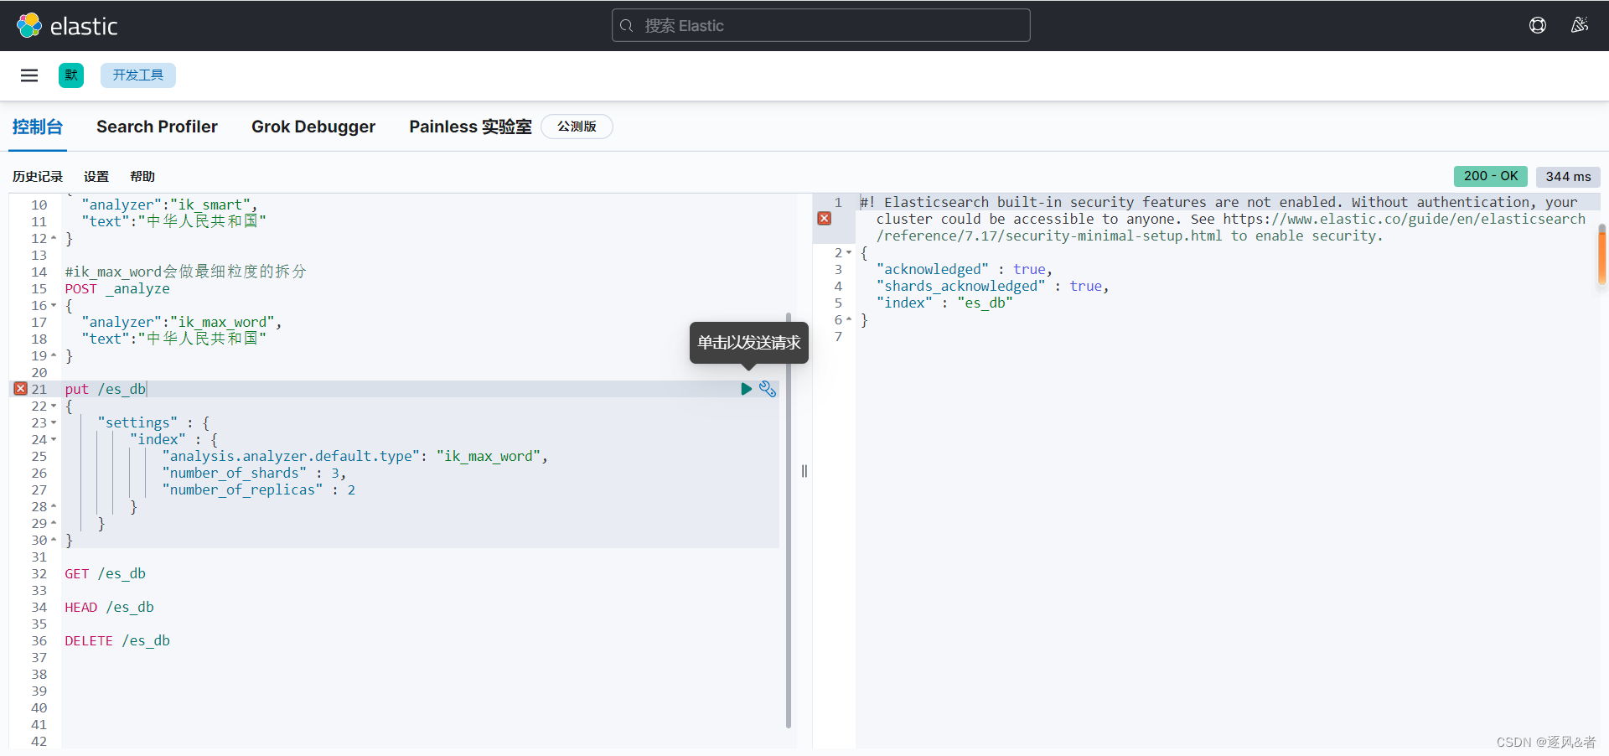
Task: Click the red error icon on line 21
Action: (x=20, y=388)
